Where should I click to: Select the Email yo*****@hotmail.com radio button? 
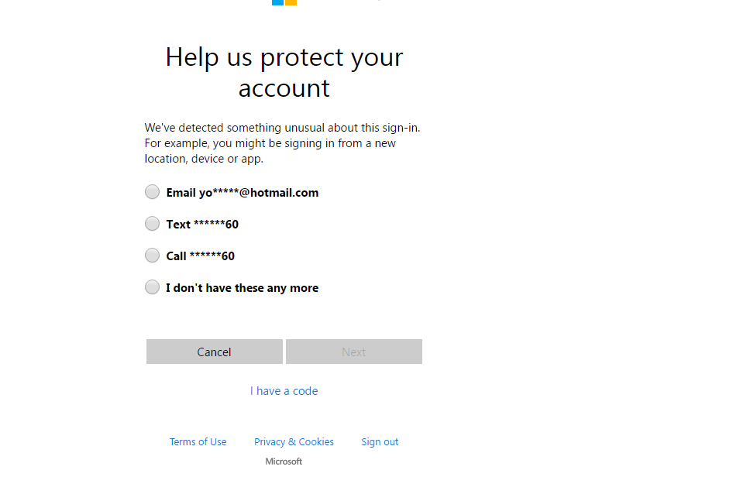[152, 192]
